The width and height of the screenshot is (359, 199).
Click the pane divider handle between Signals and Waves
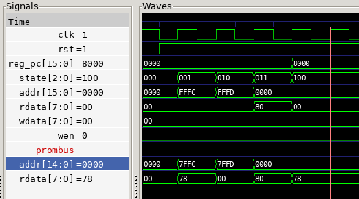pyautogui.click(x=136, y=187)
